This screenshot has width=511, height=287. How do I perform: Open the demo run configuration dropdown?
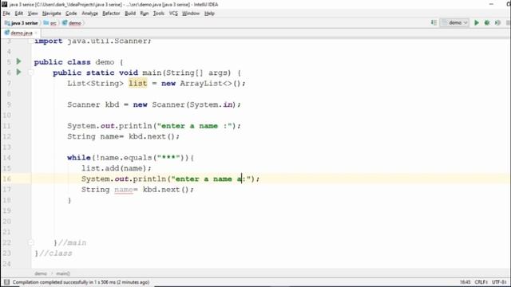coord(454,23)
